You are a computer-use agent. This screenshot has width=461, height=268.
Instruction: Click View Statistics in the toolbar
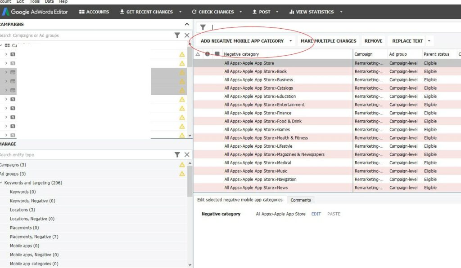312,12
